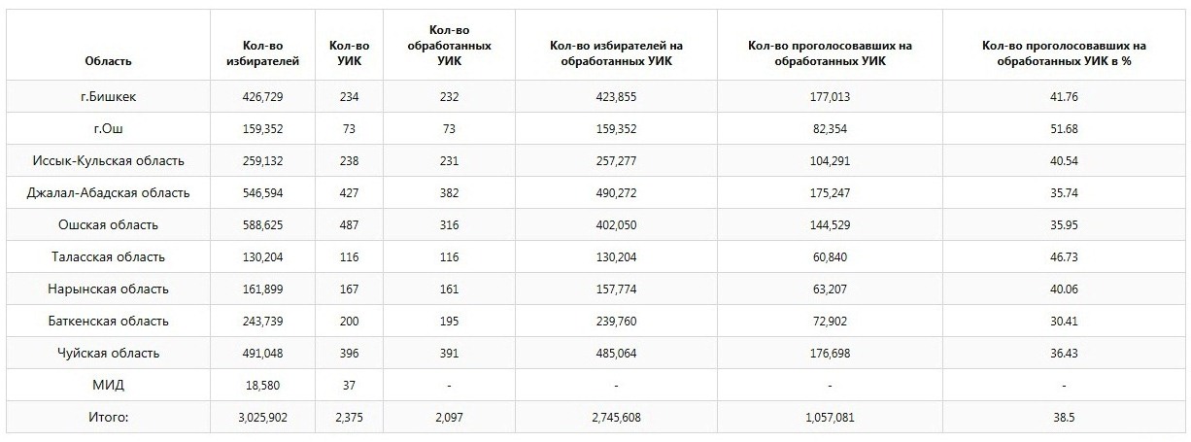Click the "Кол-во обработанных УИК" header
Viewport: 1191px width, 442px height.
(447, 46)
